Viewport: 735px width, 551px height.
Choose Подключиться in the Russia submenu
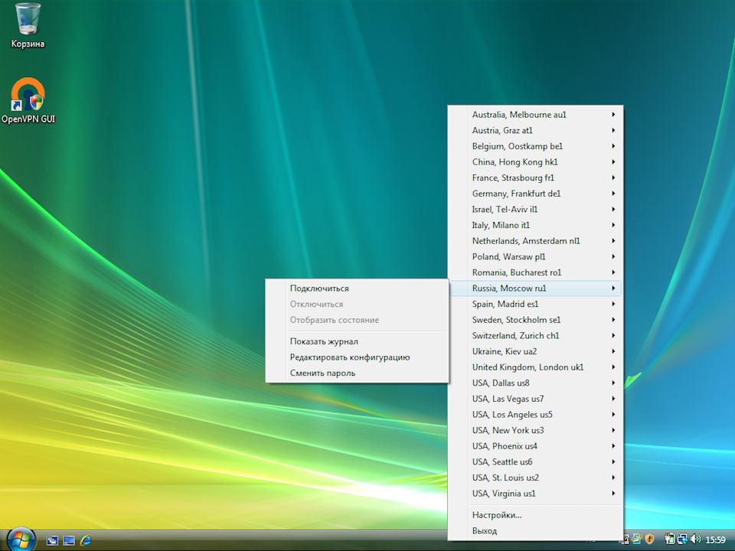[x=358, y=289]
